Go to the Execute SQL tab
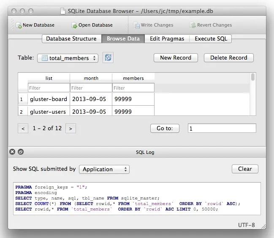Screen dimensions: 274x238 211,38
